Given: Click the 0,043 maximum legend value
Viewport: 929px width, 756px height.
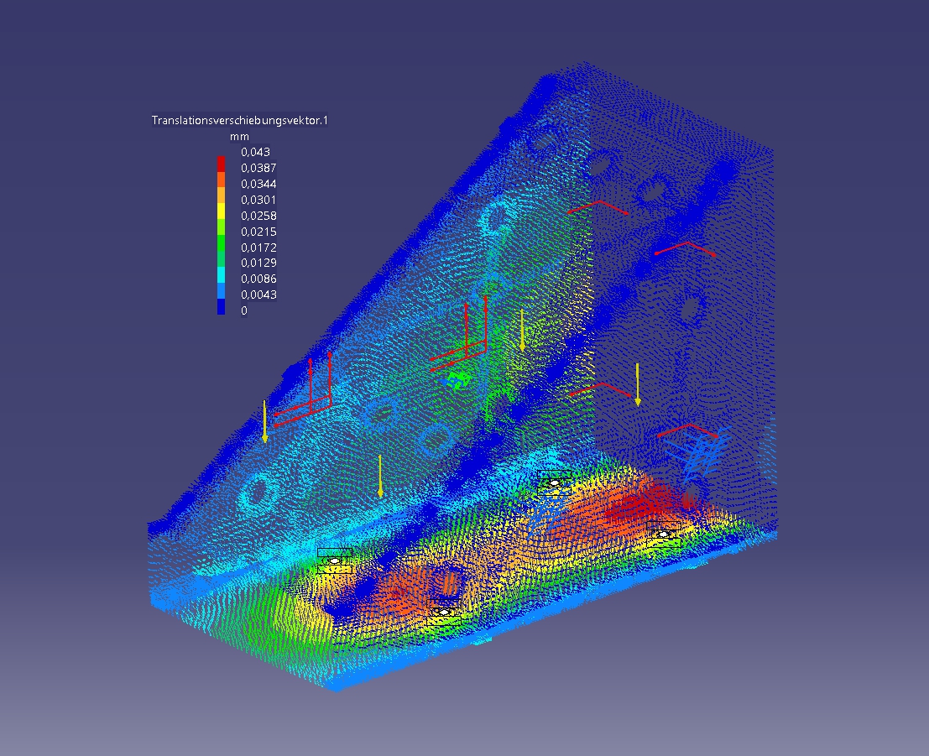Looking at the screenshot, I should tap(255, 152).
